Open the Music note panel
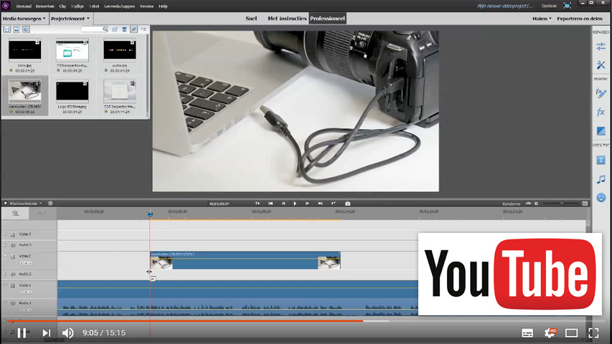Viewport: 612px width, 344px height. 601,179
